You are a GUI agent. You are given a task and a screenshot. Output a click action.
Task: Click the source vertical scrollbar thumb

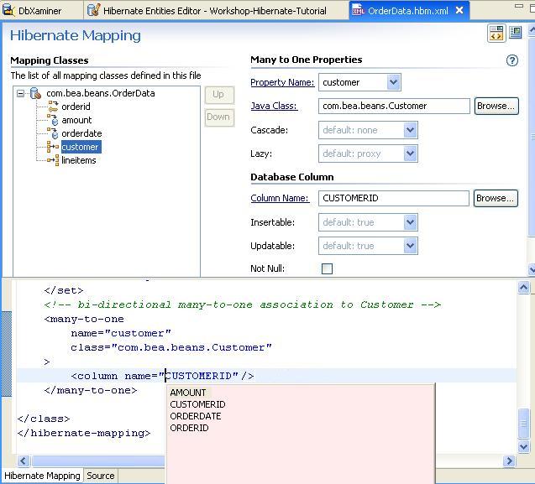pos(523,424)
